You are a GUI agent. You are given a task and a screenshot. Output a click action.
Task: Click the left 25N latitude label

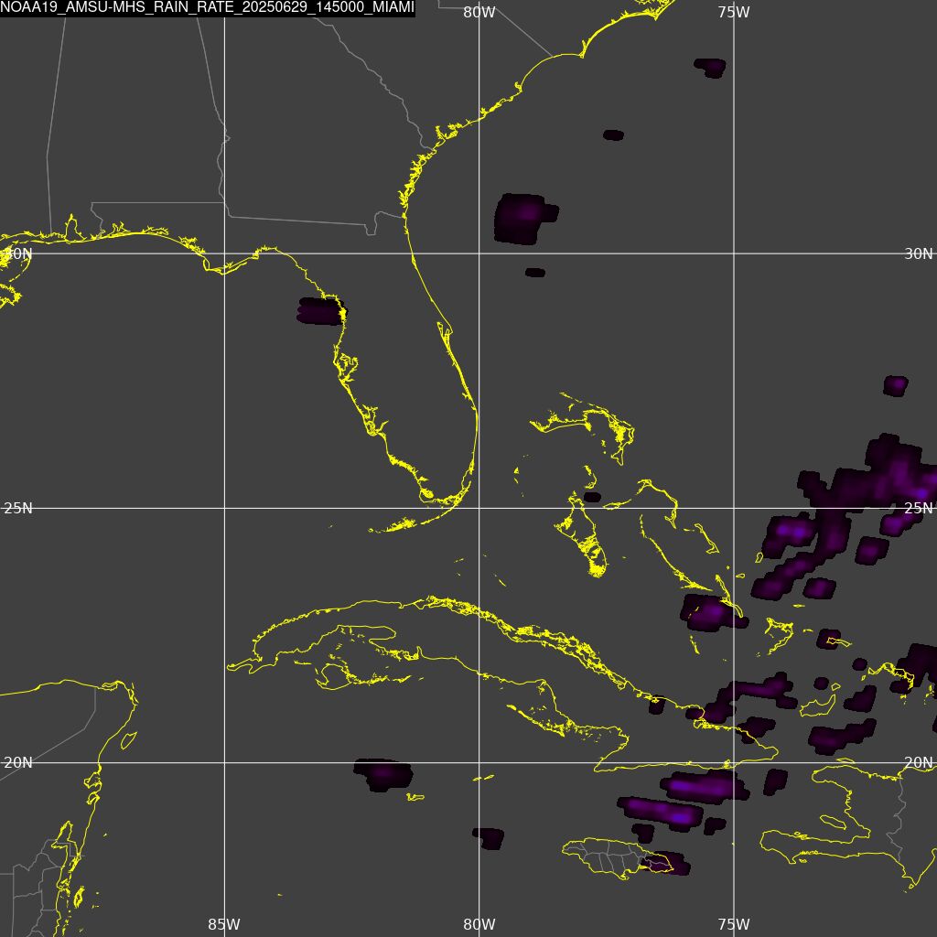[18, 508]
